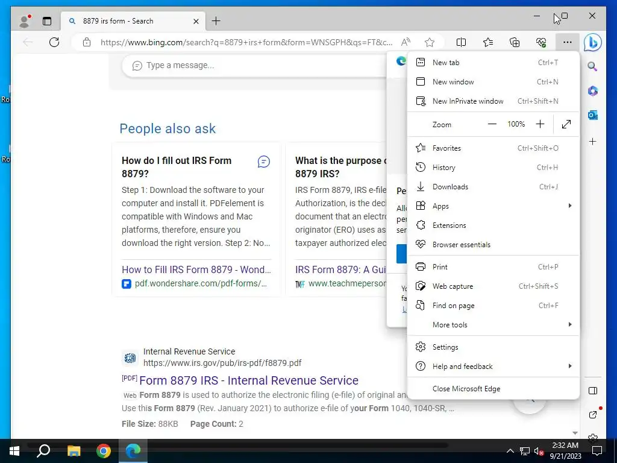Click the network tray icon
617x463 pixels.
pyautogui.click(x=525, y=451)
